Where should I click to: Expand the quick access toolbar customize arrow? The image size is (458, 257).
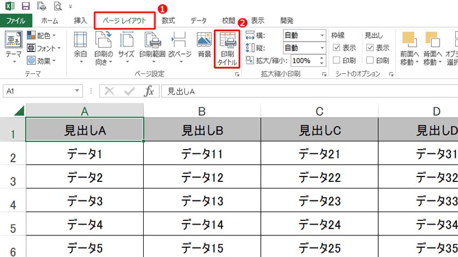click(70, 6)
